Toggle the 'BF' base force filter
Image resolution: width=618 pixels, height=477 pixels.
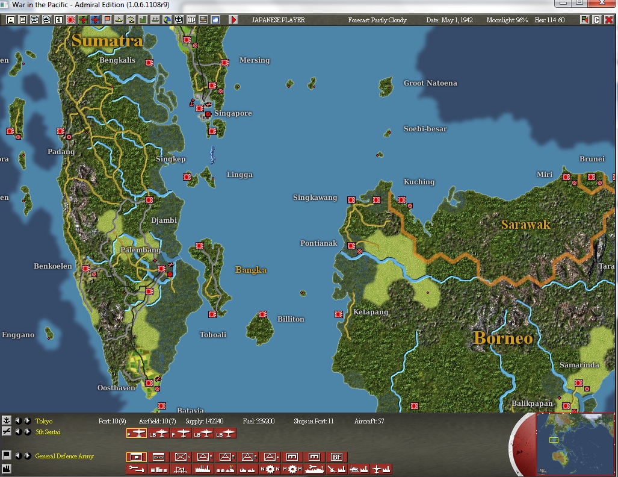point(336,457)
